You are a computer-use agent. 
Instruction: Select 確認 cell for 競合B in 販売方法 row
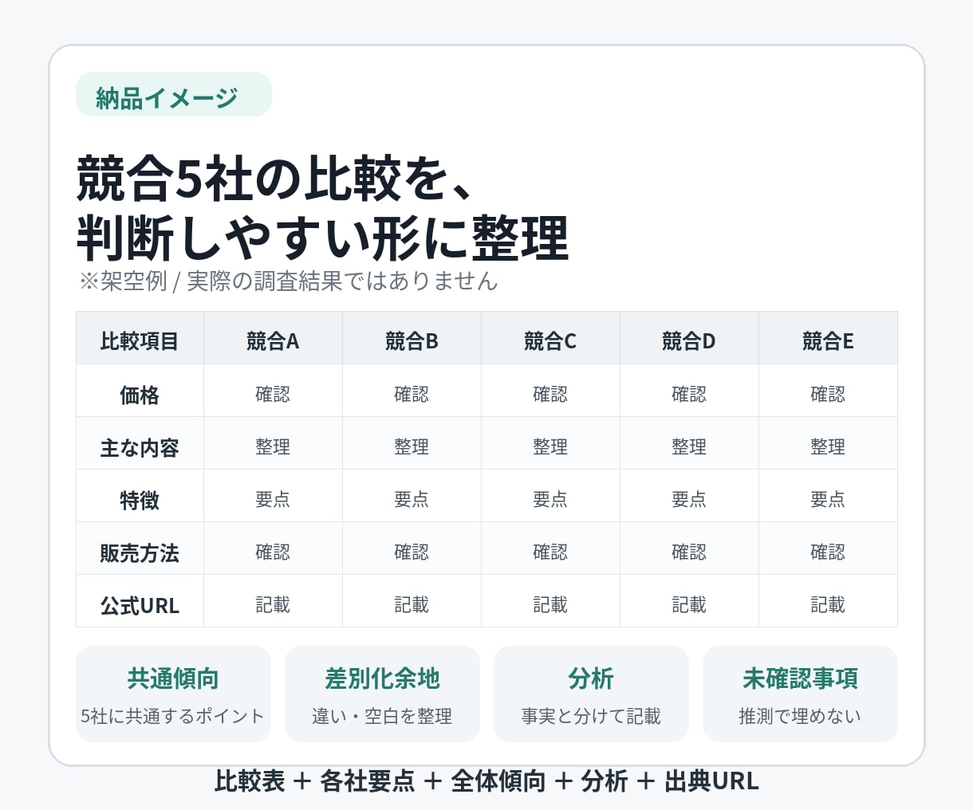(412, 549)
